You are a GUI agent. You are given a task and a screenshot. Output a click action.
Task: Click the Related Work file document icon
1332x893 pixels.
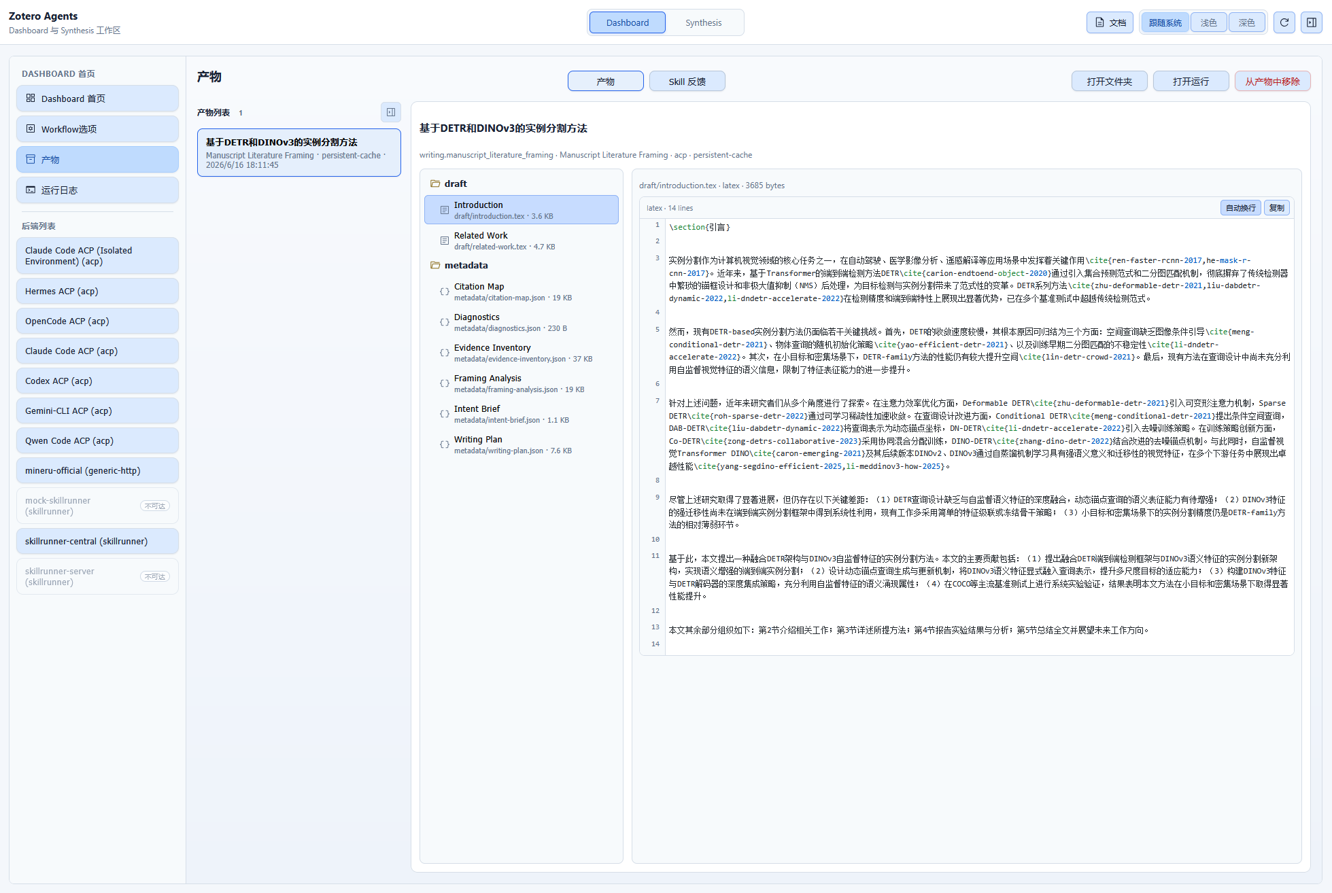pyautogui.click(x=444, y=241)
